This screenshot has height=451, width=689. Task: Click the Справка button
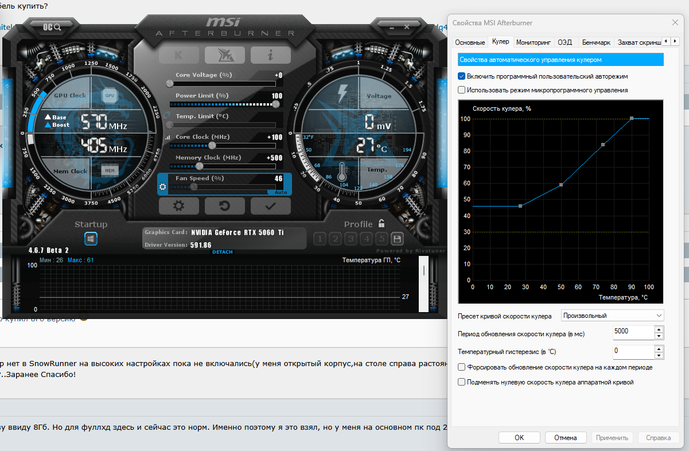click(658, 437)
